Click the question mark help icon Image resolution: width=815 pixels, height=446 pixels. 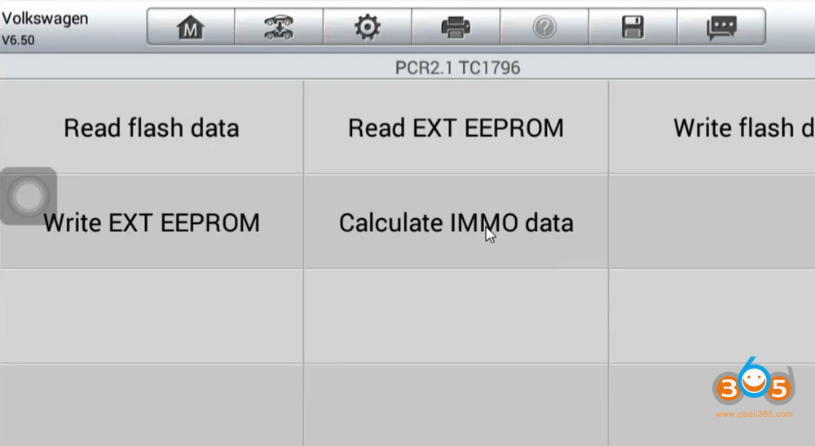click(x=544, y=28)
